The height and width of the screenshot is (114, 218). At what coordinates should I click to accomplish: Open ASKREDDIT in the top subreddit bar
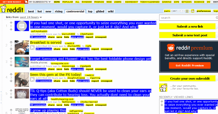click(x=131, y=2)
